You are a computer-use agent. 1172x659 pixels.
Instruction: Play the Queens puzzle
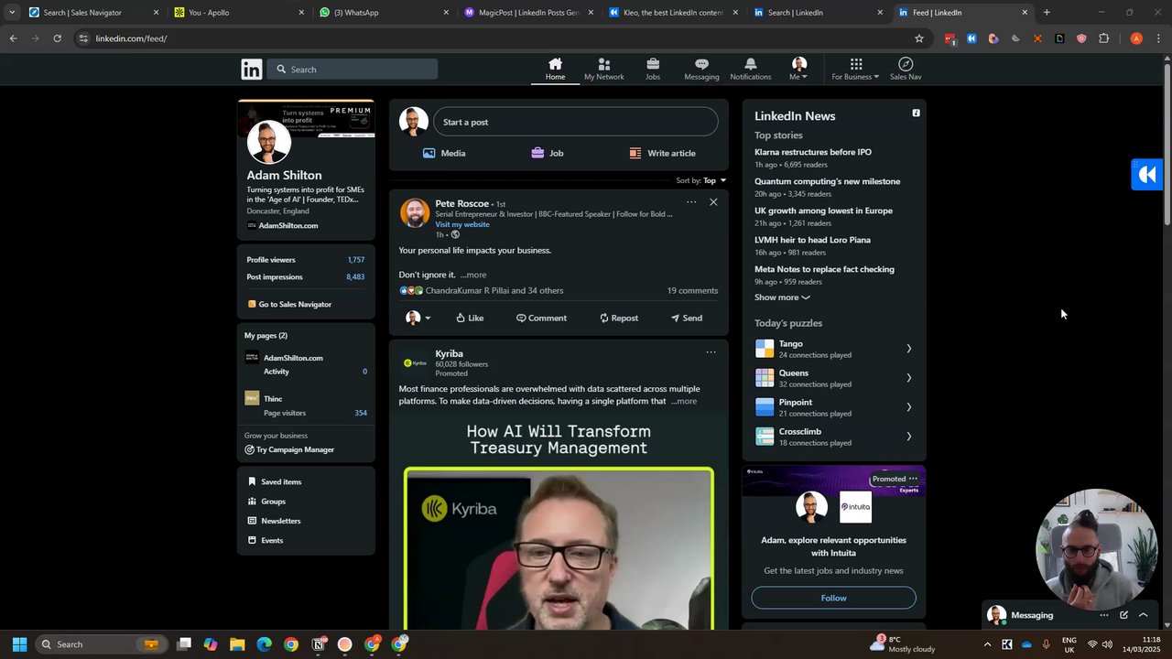pyautogui.click(x=833, y=378)
